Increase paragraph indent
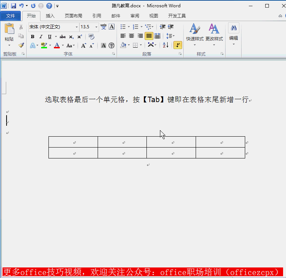286x278 pixels. [171, 27]
